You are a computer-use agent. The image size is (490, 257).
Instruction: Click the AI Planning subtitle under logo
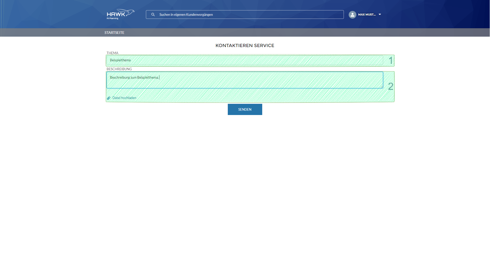(x=112, y=18)
